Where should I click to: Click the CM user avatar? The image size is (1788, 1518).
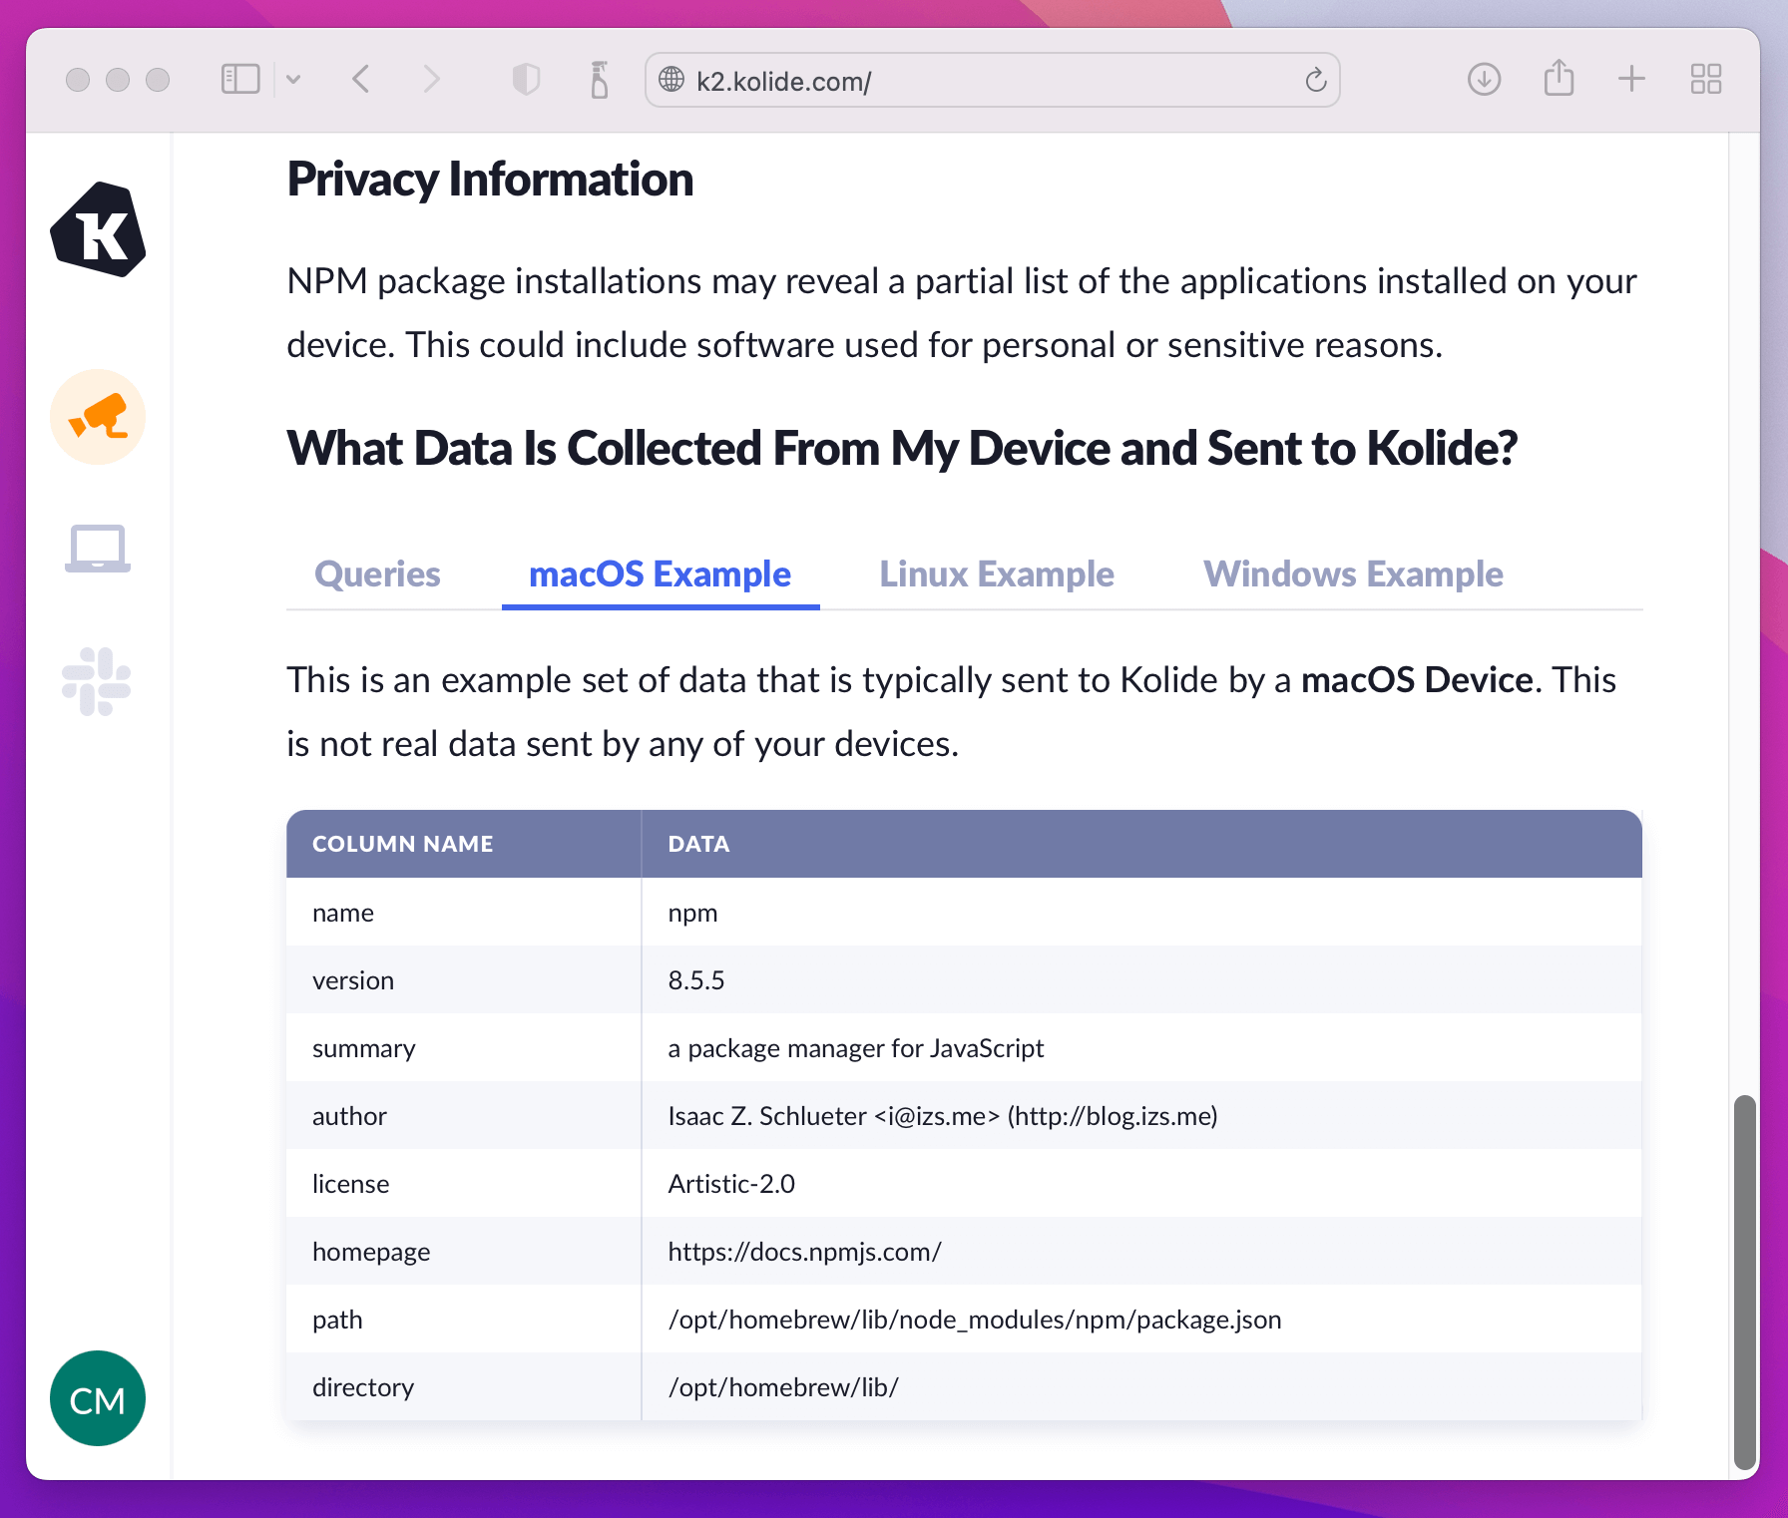(98, 1398)
